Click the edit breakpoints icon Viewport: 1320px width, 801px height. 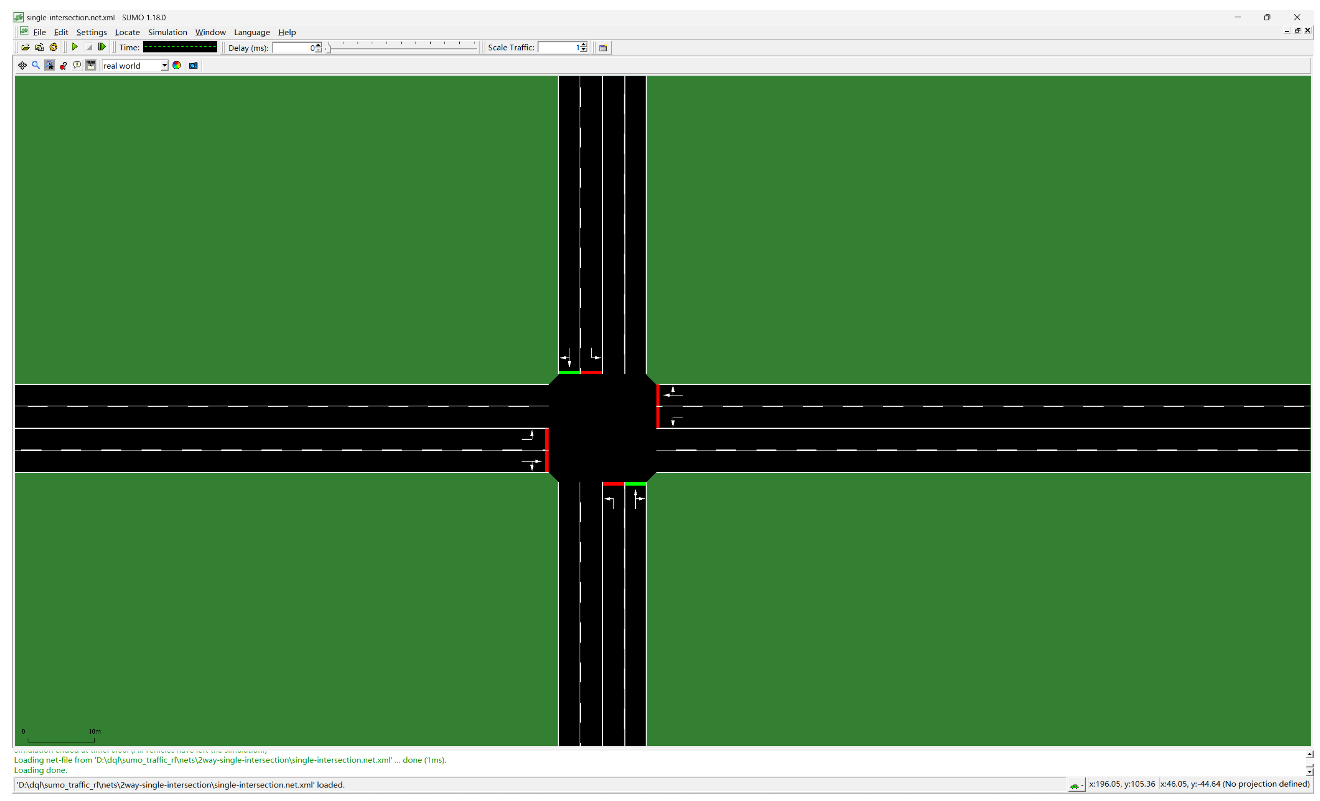tap(63, 65)
